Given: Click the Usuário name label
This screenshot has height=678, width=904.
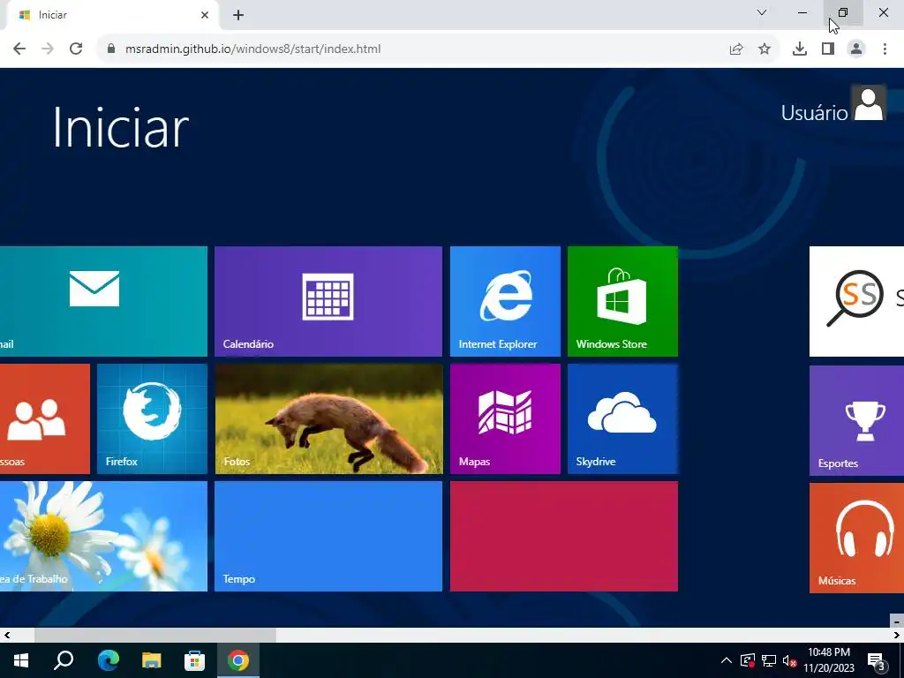Looking at the screenshot, I should pos(814,113).
